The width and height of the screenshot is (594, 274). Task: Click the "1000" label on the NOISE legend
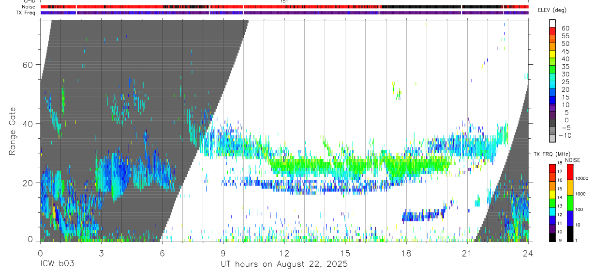coord(579,194)
